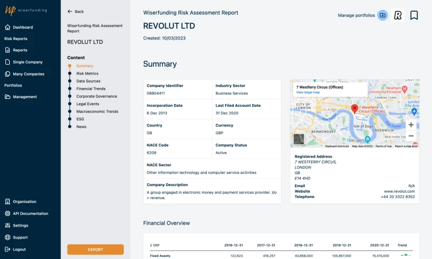Image resolution: width=432 pixels, height=259 pixels.
Task: Click the Dashboard home icon
Action: [8, 27]
